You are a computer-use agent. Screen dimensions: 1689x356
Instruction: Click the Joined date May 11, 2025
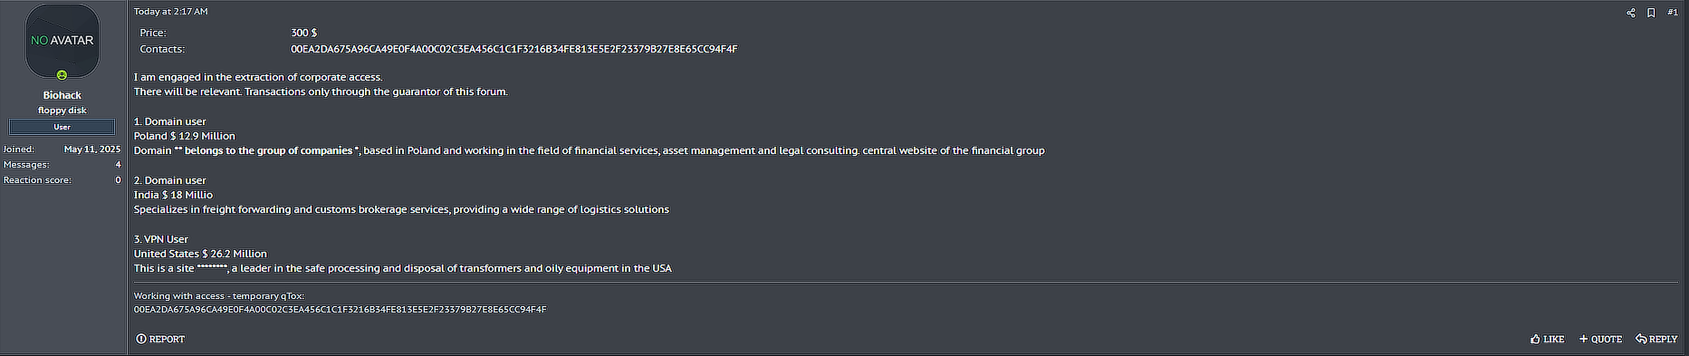pos(92,149)
